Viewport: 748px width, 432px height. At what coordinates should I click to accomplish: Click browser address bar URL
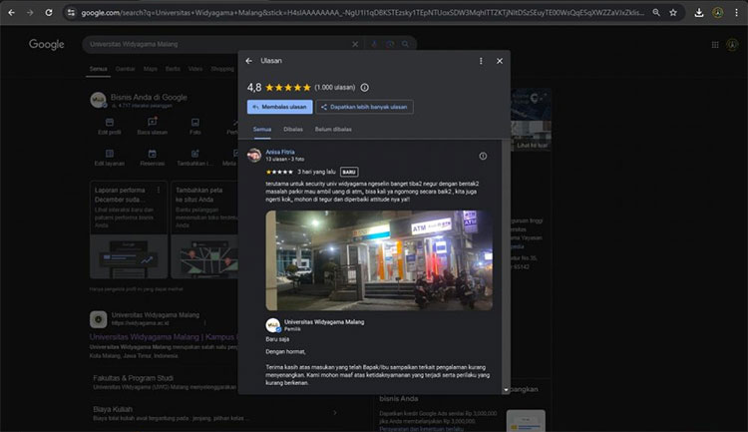363,13
